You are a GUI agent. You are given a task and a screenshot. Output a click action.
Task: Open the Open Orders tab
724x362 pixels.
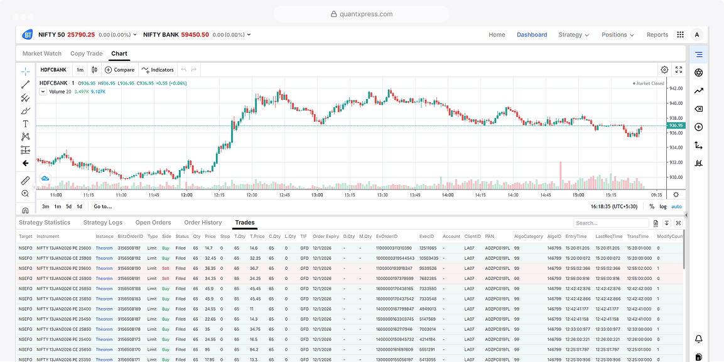click(153, 222)
